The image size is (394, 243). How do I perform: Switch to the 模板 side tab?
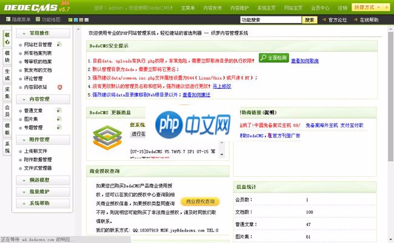(x=7, y=129)
